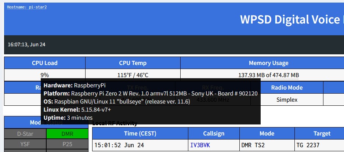Viewport: 344px width, 152px height.
Task: Click the Radio Mode header
Action: pos(287,87)
